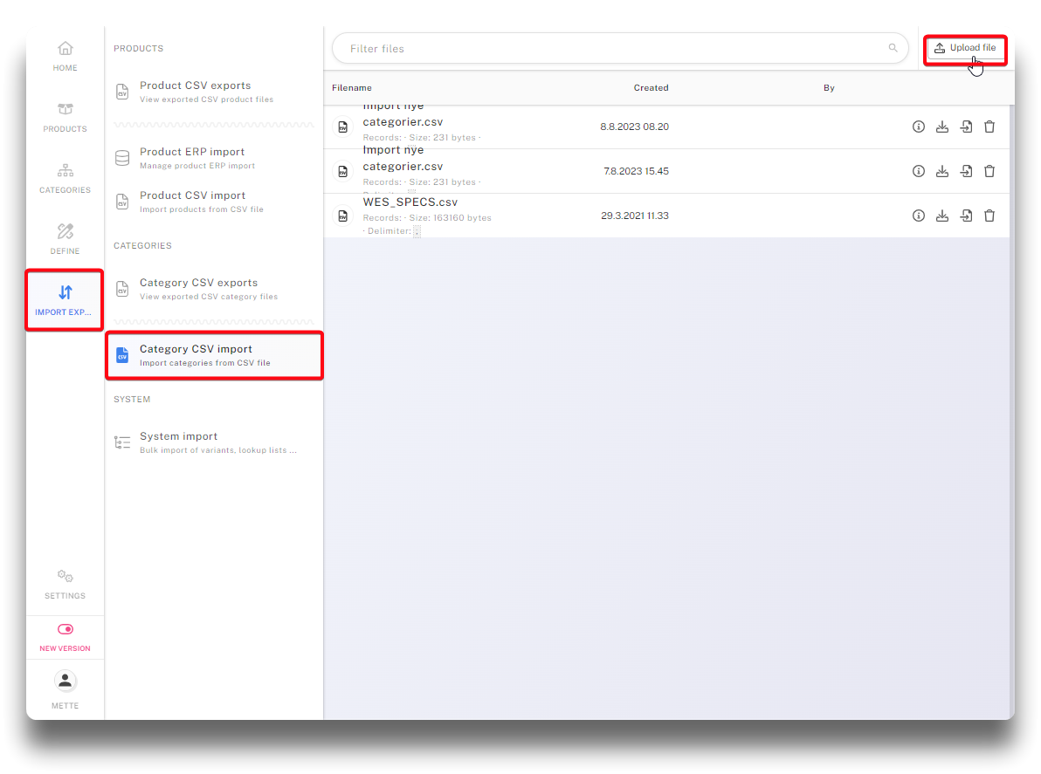The width and height of the screenshot is (1041, 774).
Task: Import file created 8.8.2023 08.20
Action: [966, 127]
